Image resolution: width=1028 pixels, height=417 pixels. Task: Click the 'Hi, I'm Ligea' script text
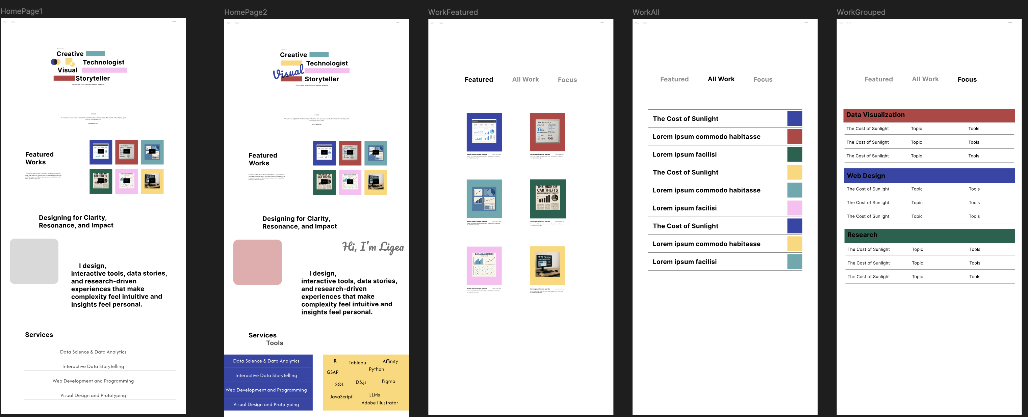click(x=372, y=247)
